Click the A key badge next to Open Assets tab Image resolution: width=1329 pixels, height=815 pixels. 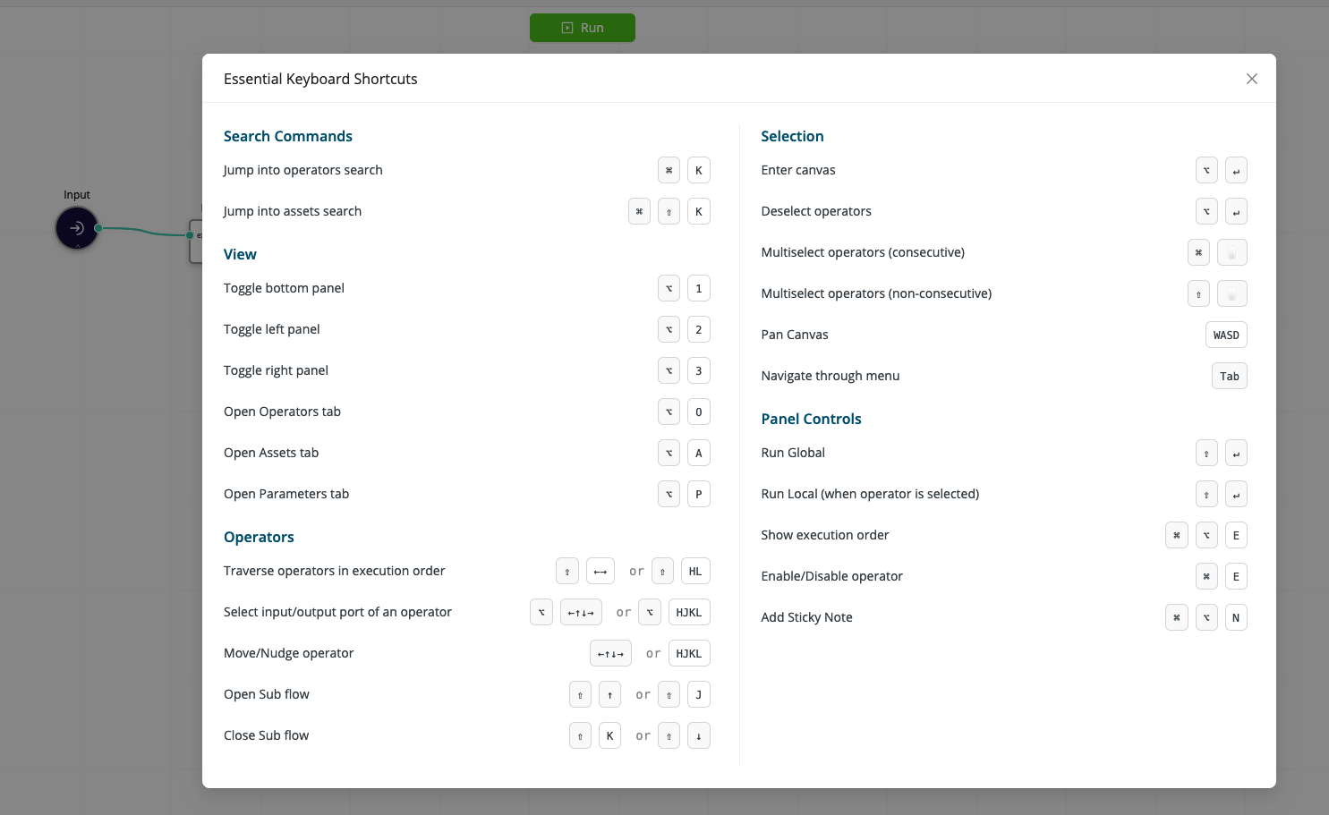click(699, 453)
